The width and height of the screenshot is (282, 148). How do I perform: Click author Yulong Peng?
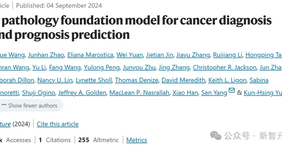pos(101,67)
